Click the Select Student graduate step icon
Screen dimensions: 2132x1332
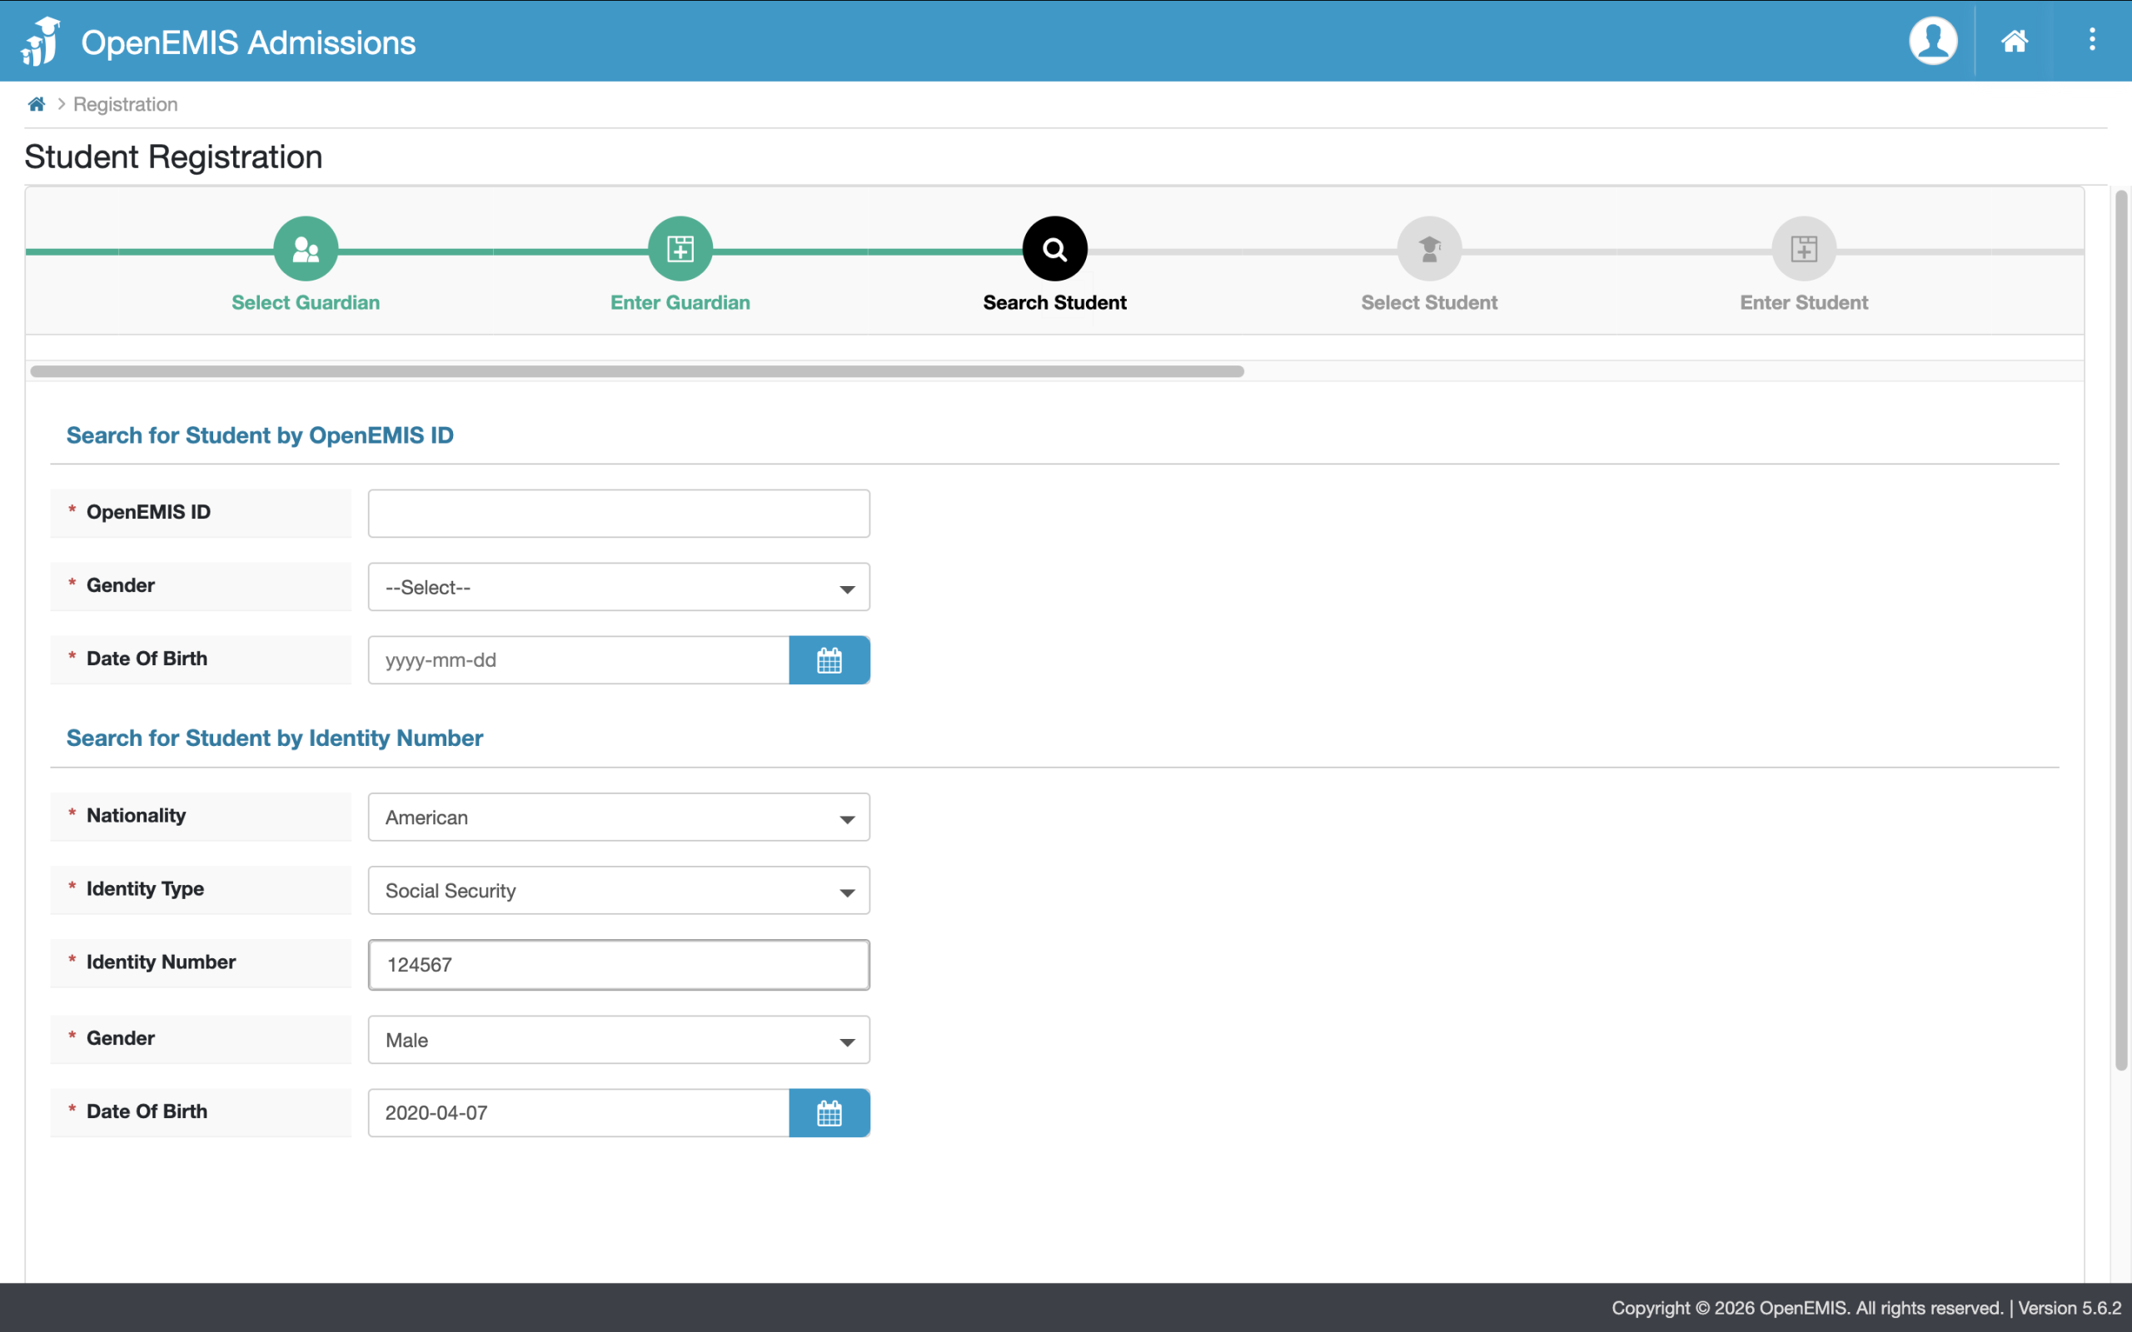1429,248
